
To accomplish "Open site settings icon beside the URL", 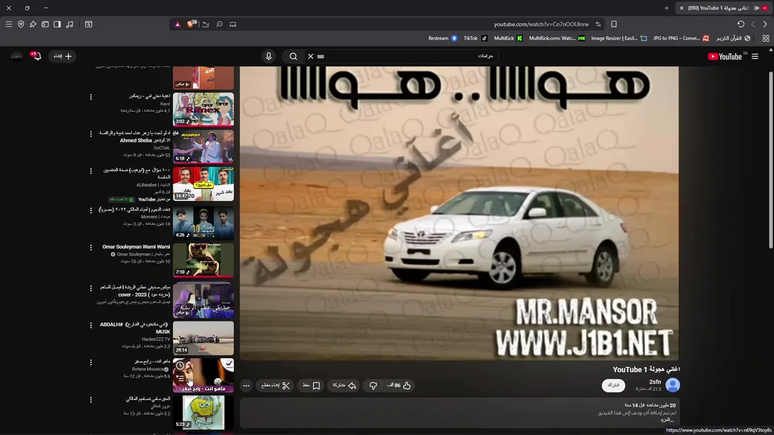I will point(598,24).
